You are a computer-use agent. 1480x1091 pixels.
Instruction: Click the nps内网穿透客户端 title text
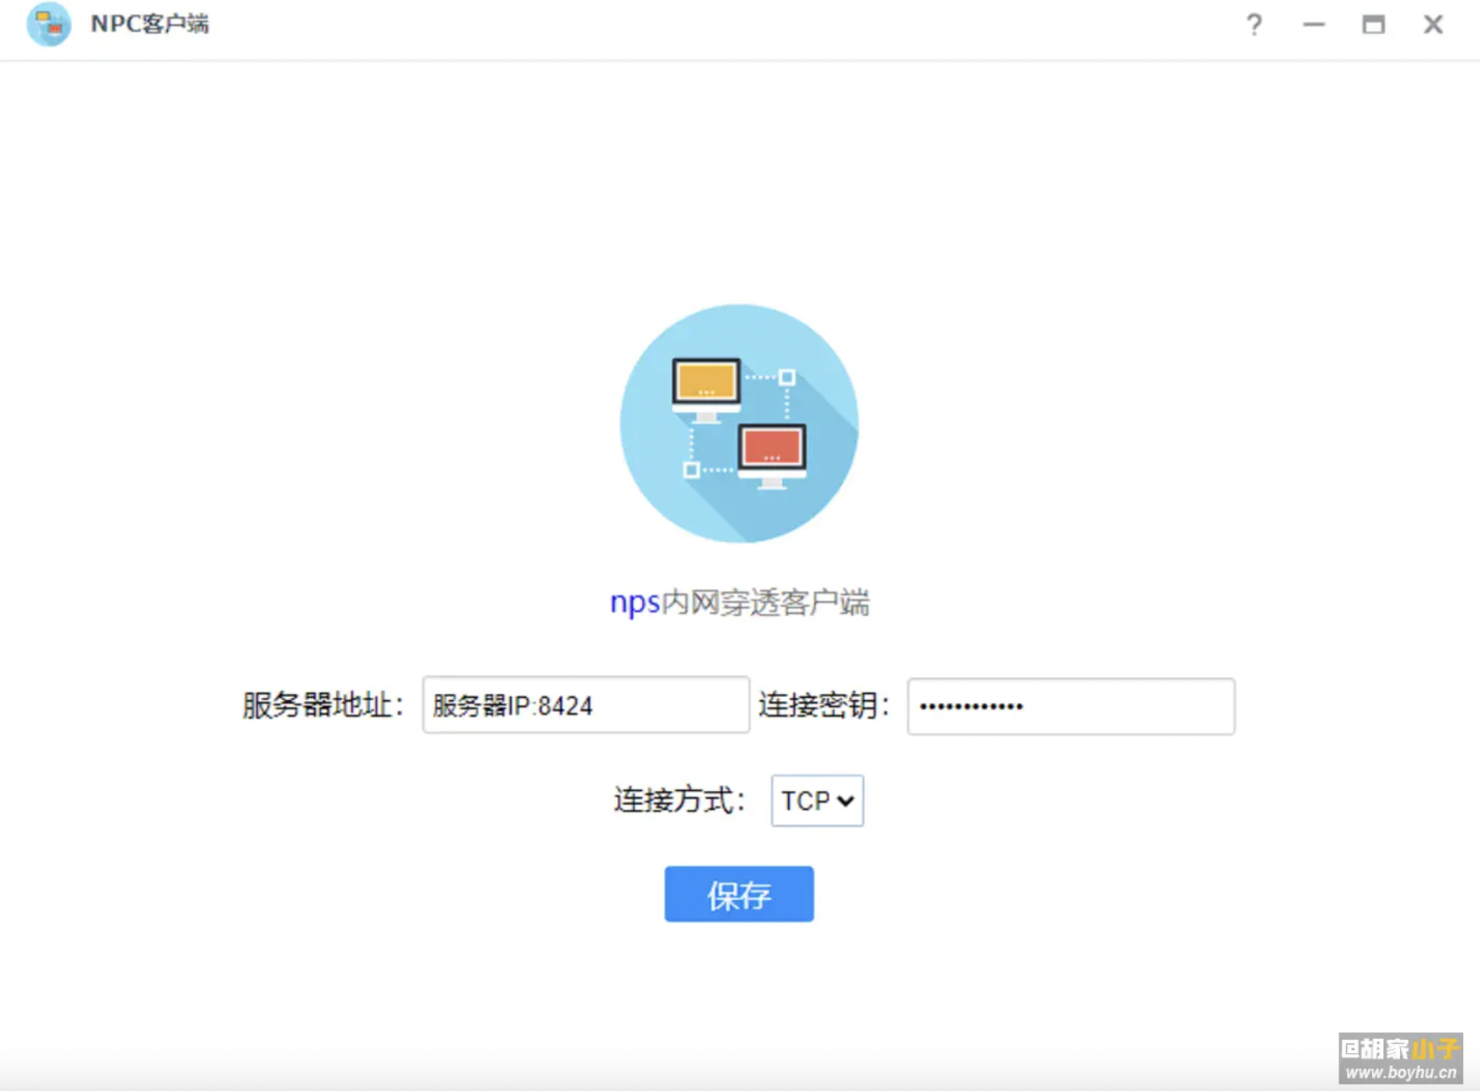739,602
